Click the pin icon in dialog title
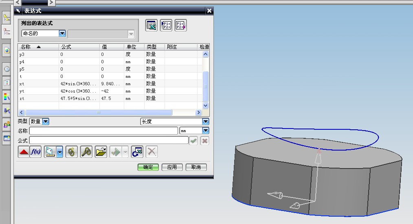Image resolution: width=413 pixels, height=224 pixels. (x=18, y=11)
